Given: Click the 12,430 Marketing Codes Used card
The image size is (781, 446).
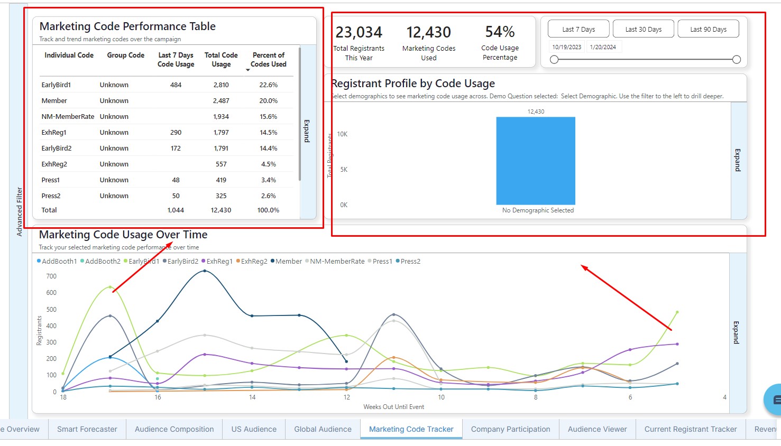Looking at the screenshot, I should pyautogui.click(x=429, y=42).
